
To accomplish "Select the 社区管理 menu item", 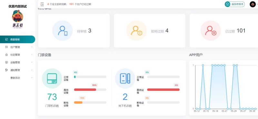I will point(17,55).
